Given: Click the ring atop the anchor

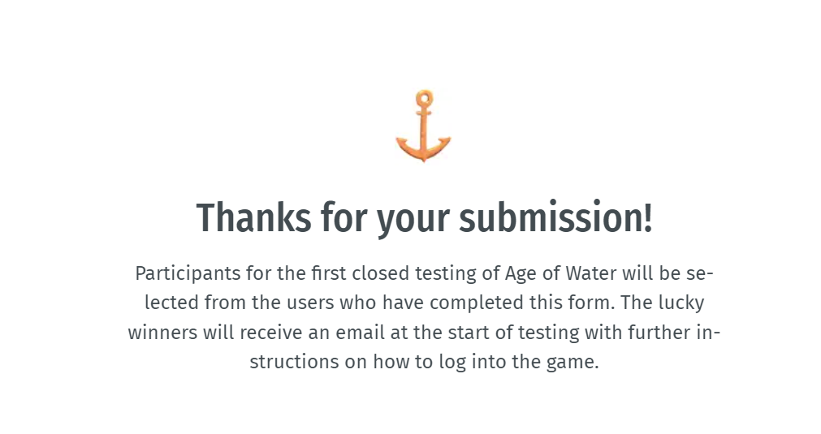Looking at the screenshot, I should pyautogui.click(x=424, y=98).
